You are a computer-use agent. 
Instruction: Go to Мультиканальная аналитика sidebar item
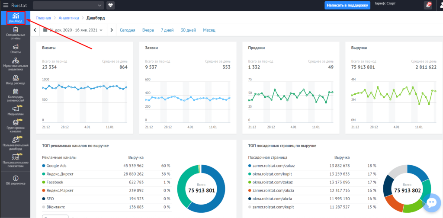click(15, 64)
